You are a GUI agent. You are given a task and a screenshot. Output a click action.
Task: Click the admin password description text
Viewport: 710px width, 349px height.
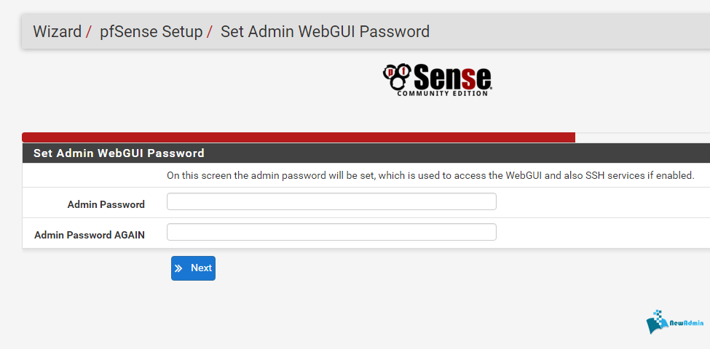[x=430, y=175]
